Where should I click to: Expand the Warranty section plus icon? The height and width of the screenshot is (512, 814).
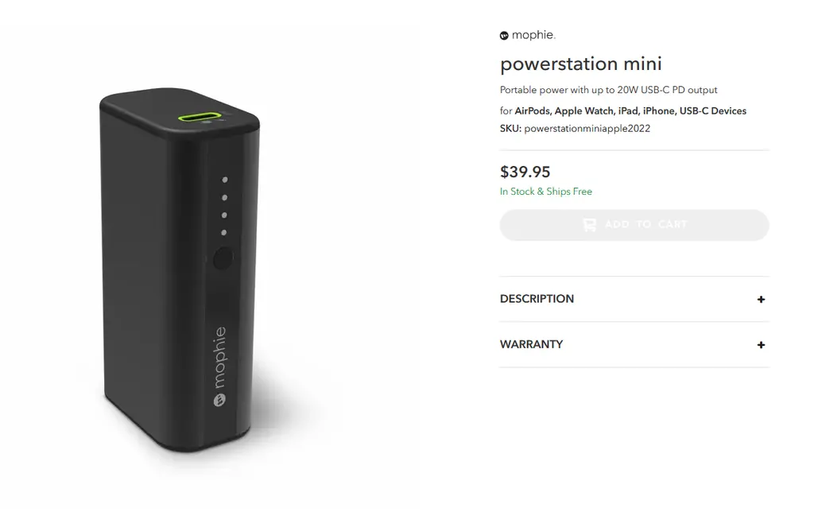point(761,345)
